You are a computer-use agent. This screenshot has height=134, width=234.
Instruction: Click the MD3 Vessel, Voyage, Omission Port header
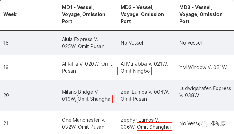pyautogui.click(x=201, y=14)
